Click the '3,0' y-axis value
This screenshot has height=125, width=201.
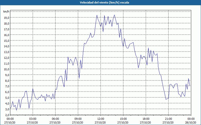click(7, 109)
